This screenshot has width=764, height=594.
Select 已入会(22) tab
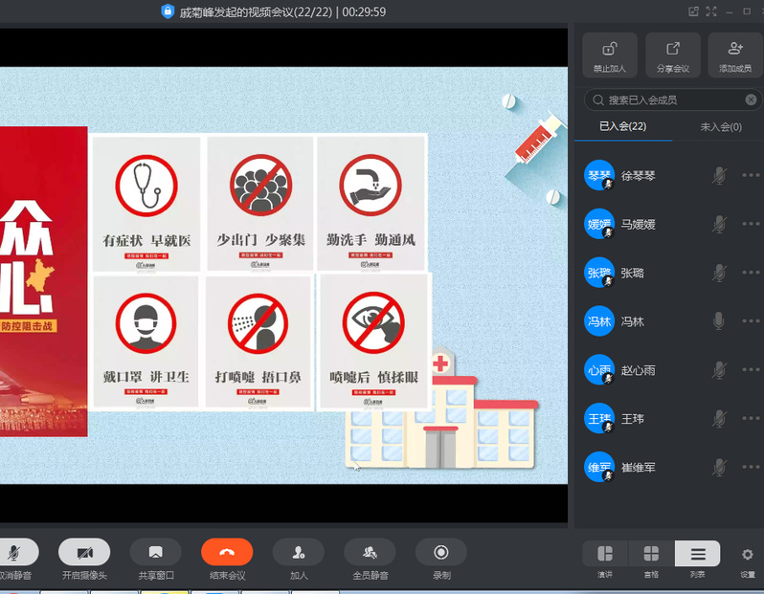pos(622,126)
